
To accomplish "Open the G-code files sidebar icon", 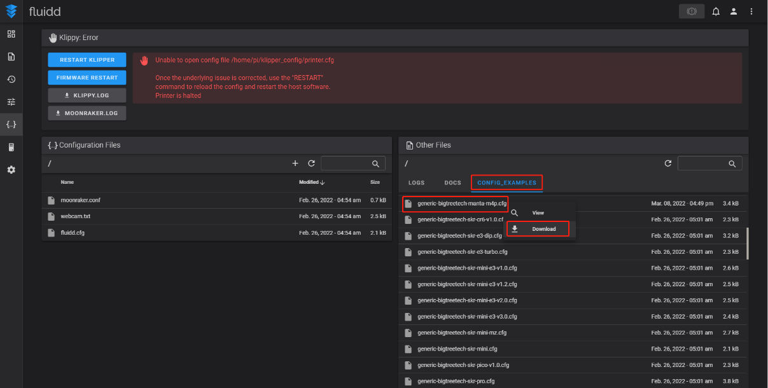I will click(x=11, y=57).
